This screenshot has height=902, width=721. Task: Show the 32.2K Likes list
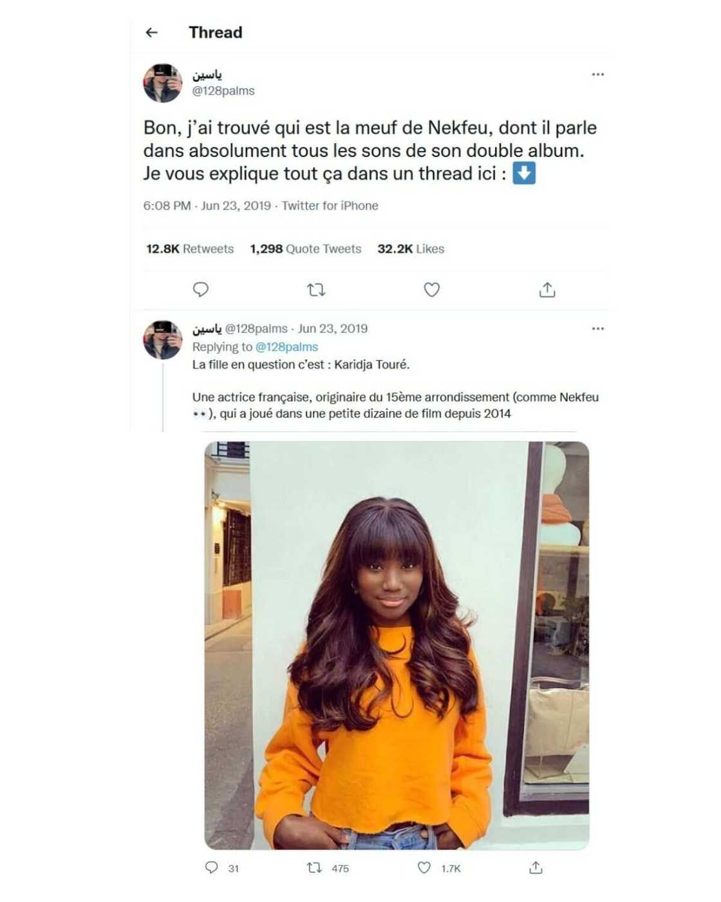point(411,249)
